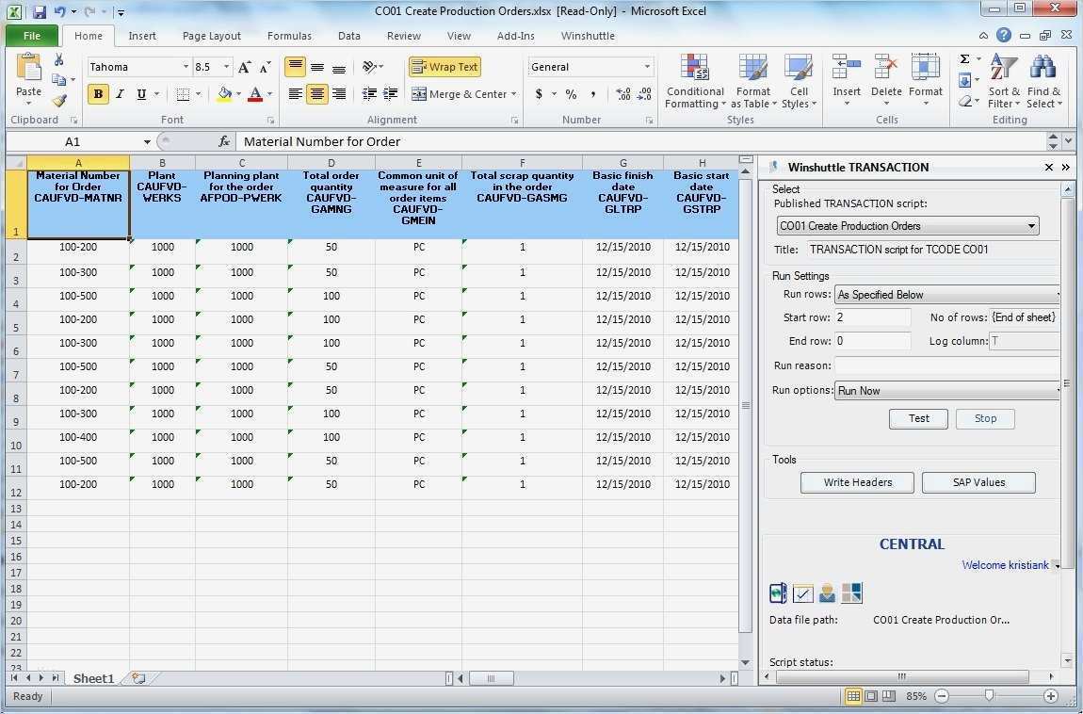Click the Increase Decimal icon
Screen dimensions: 1083x714
(x=622, y=94)
